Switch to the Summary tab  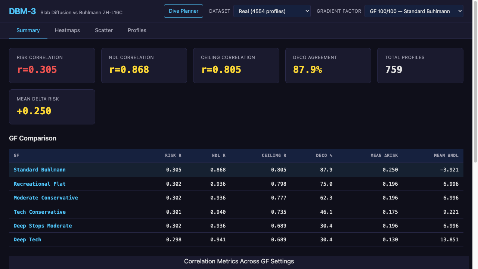tap(28, 30)
